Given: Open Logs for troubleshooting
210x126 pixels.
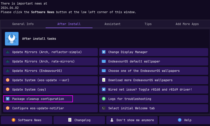Looking at the screenshot, I should (x=154, y=99).
